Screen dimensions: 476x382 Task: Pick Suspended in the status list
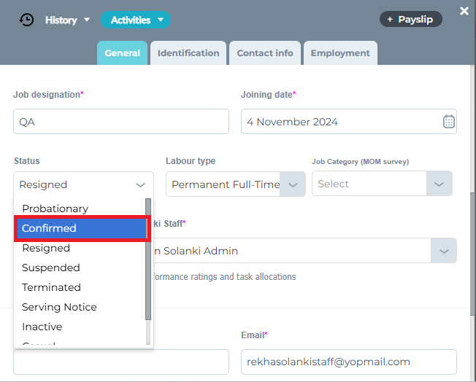51,268
